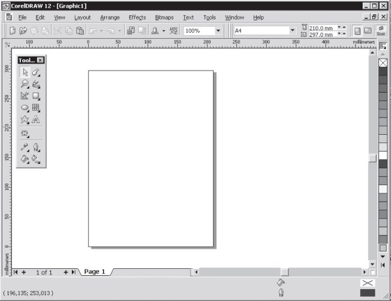
Task: Click the page width 210.0 mm field
Action: click(322, 28)
